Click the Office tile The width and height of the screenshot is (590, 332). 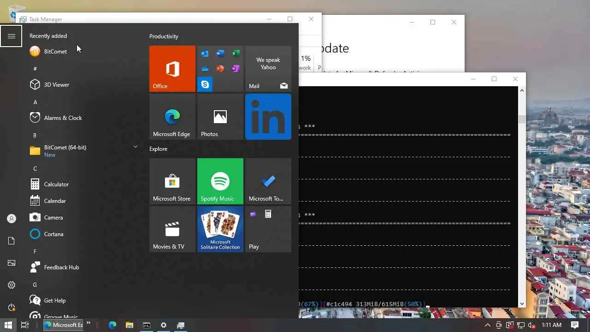click(x=172, y=69)
